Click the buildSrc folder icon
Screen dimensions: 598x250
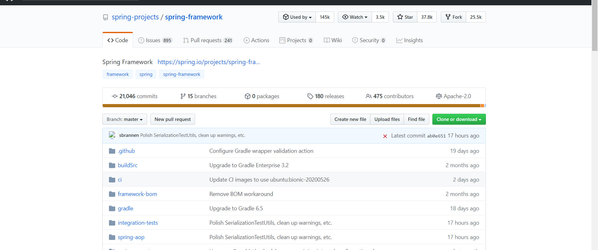point(112,165)
